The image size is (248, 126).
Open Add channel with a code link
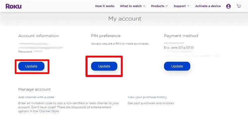point(36,97)
